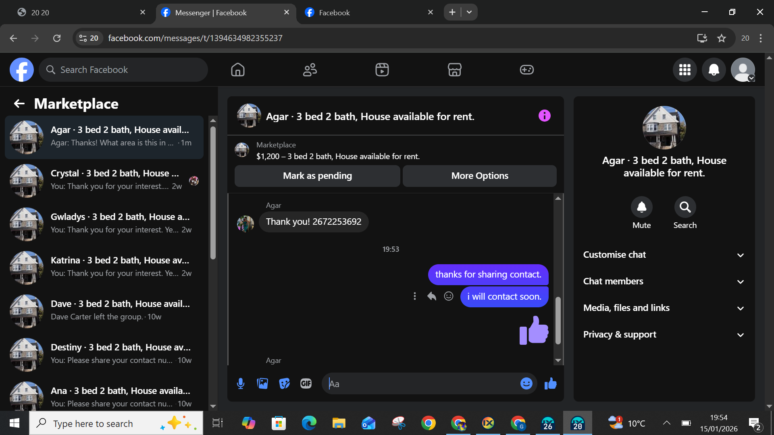This screenshot has height=435, width=774.
Task: Click the reply arrow on last message
Action: point(431,296)
